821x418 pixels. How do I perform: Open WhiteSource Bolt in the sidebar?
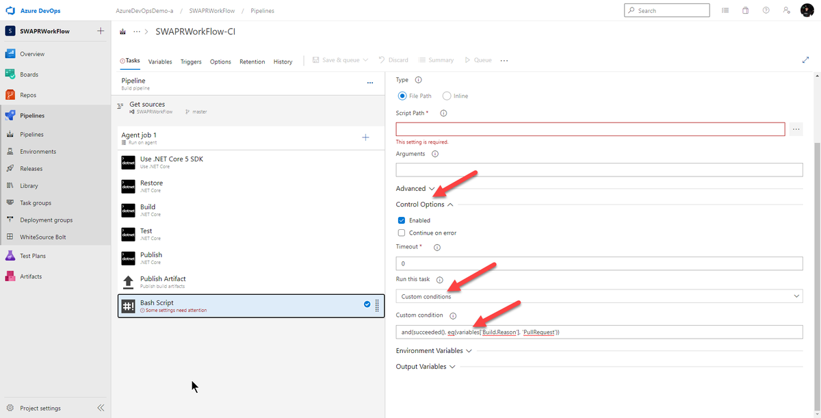pos(43,237)
